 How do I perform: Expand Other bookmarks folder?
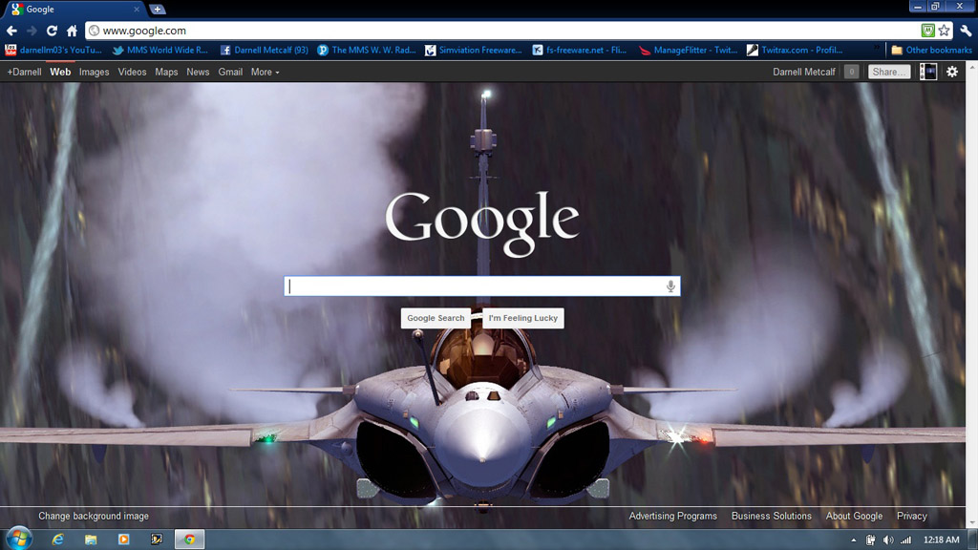click(x=932, y=50)
